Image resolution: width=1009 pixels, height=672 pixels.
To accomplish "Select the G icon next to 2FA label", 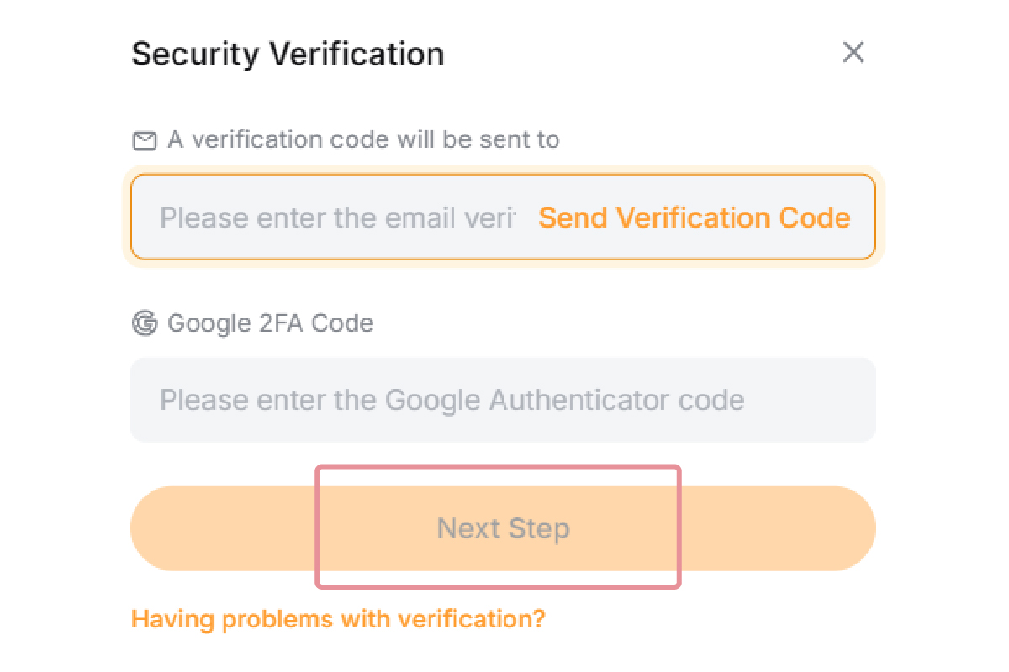I will pyautogui.click(x=145, y=323).
